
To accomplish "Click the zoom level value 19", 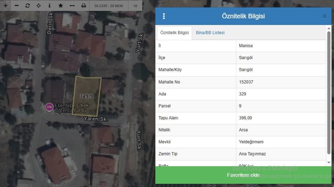I will [135, 6].
